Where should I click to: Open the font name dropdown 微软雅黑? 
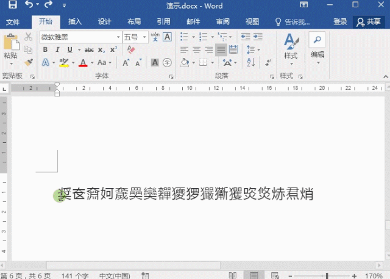[x=119, y=37]
